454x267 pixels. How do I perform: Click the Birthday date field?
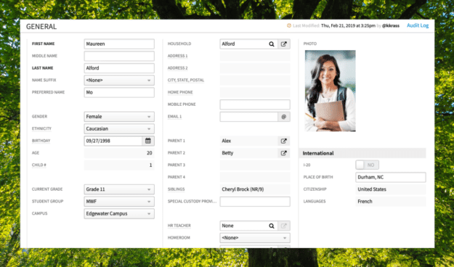tap(113, 141)
